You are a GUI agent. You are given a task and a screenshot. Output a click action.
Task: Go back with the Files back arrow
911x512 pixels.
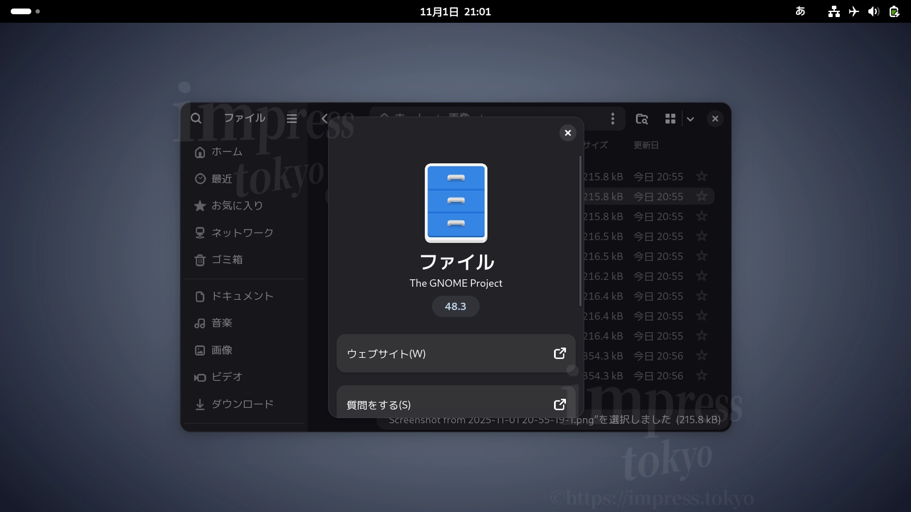coord(325,118)
